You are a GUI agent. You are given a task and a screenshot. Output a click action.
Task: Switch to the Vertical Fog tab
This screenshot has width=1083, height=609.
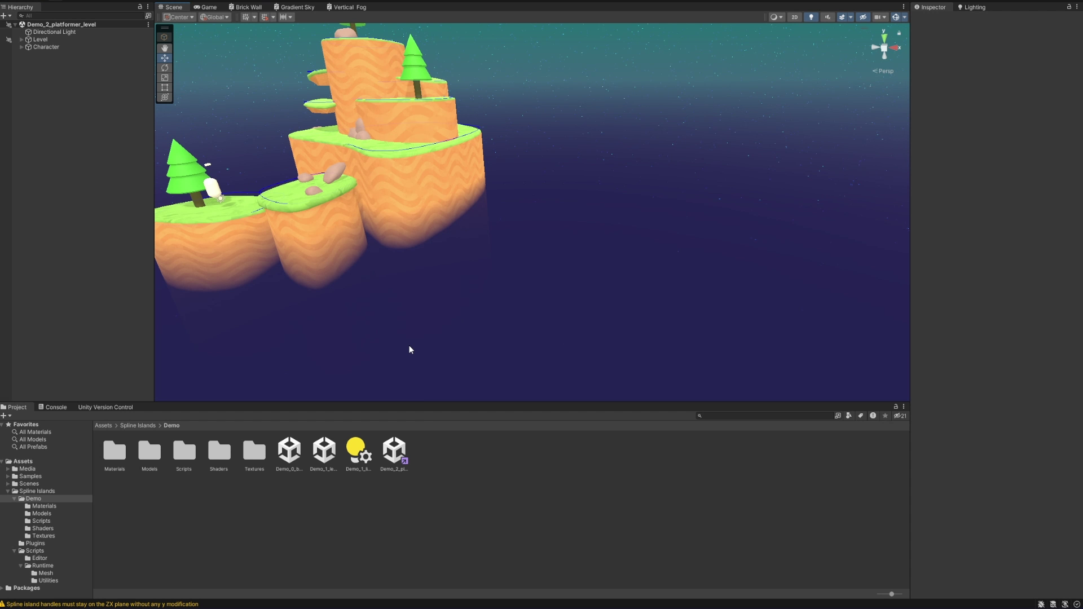point(346,7)
